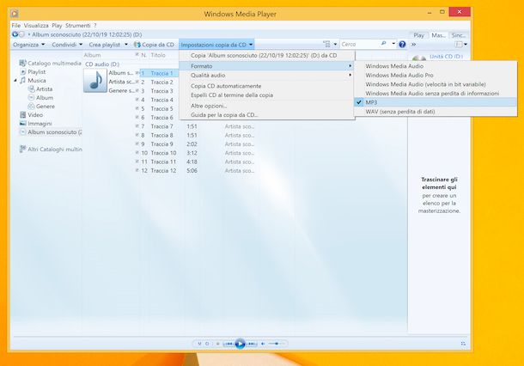The height and width of the screenshot is (366, 524).
Task: Toggle Copia CD automaticamente
Action: pyautogui.click(x=266, y=86)
